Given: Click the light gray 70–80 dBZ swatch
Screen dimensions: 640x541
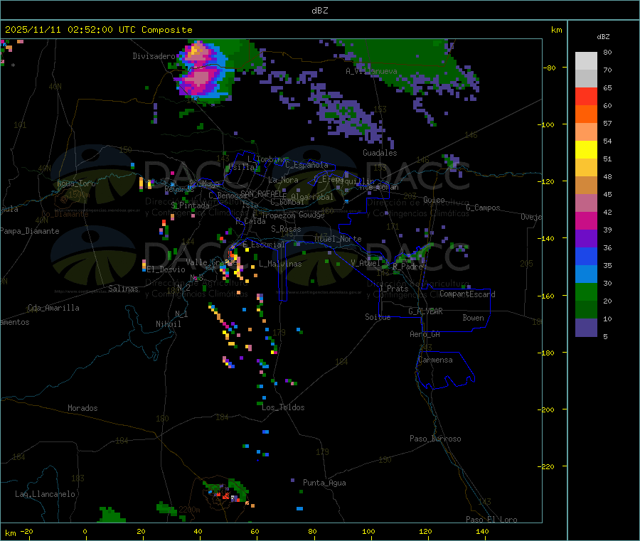Looking at the screenshot, I should (x=586, y=61).
